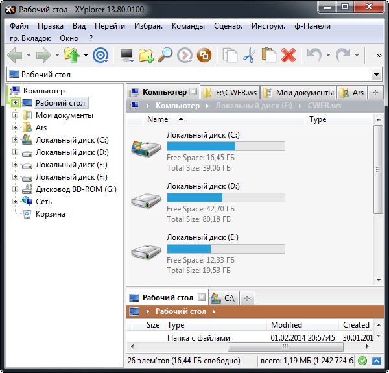Click the green checkmark status icon

pos(362,361)
